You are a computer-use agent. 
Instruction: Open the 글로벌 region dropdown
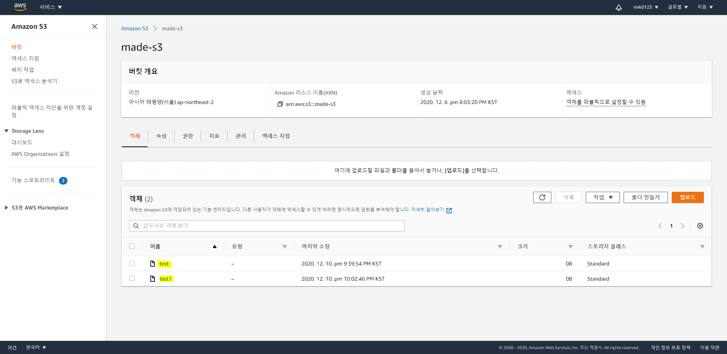pos(678,7)
